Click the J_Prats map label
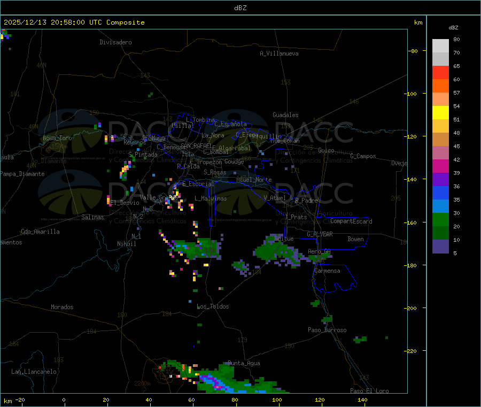The image size is (481, 407). (296, 217)
